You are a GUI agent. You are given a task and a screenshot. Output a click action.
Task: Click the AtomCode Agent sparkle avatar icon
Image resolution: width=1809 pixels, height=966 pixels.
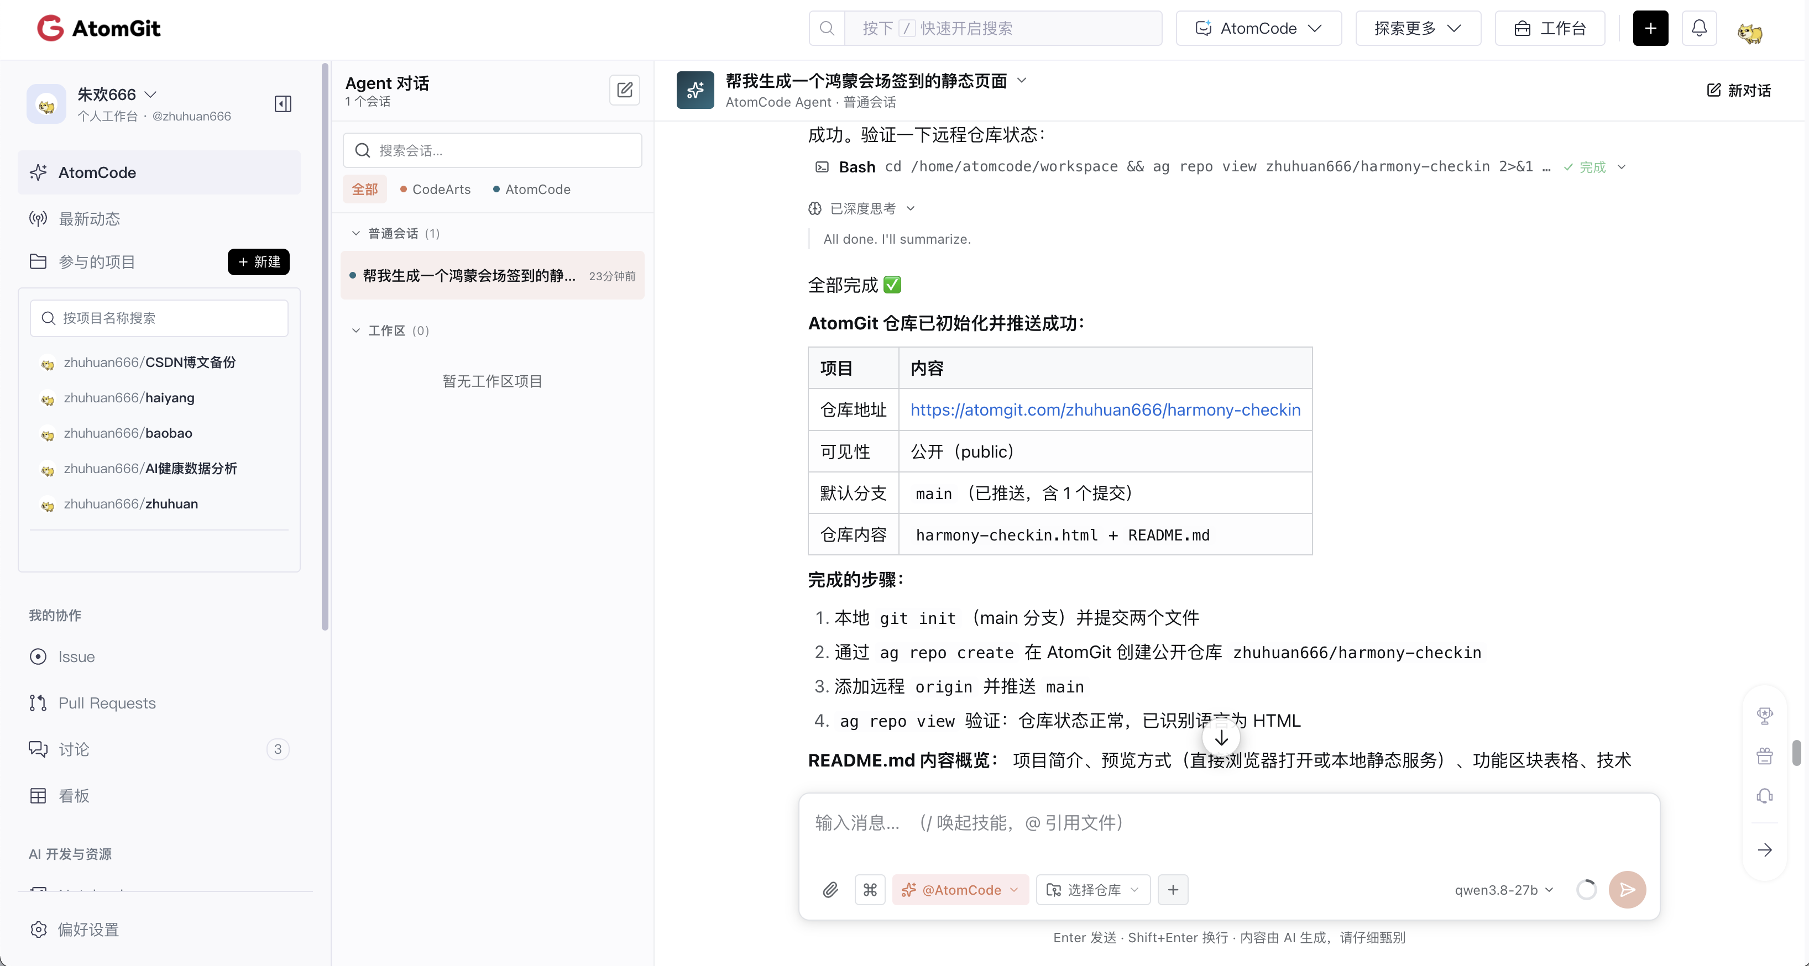tap(695, 90)
